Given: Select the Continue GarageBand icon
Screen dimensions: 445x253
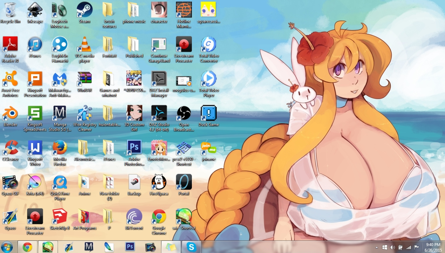Looking at the screenshot, I should tap(159, 49).
